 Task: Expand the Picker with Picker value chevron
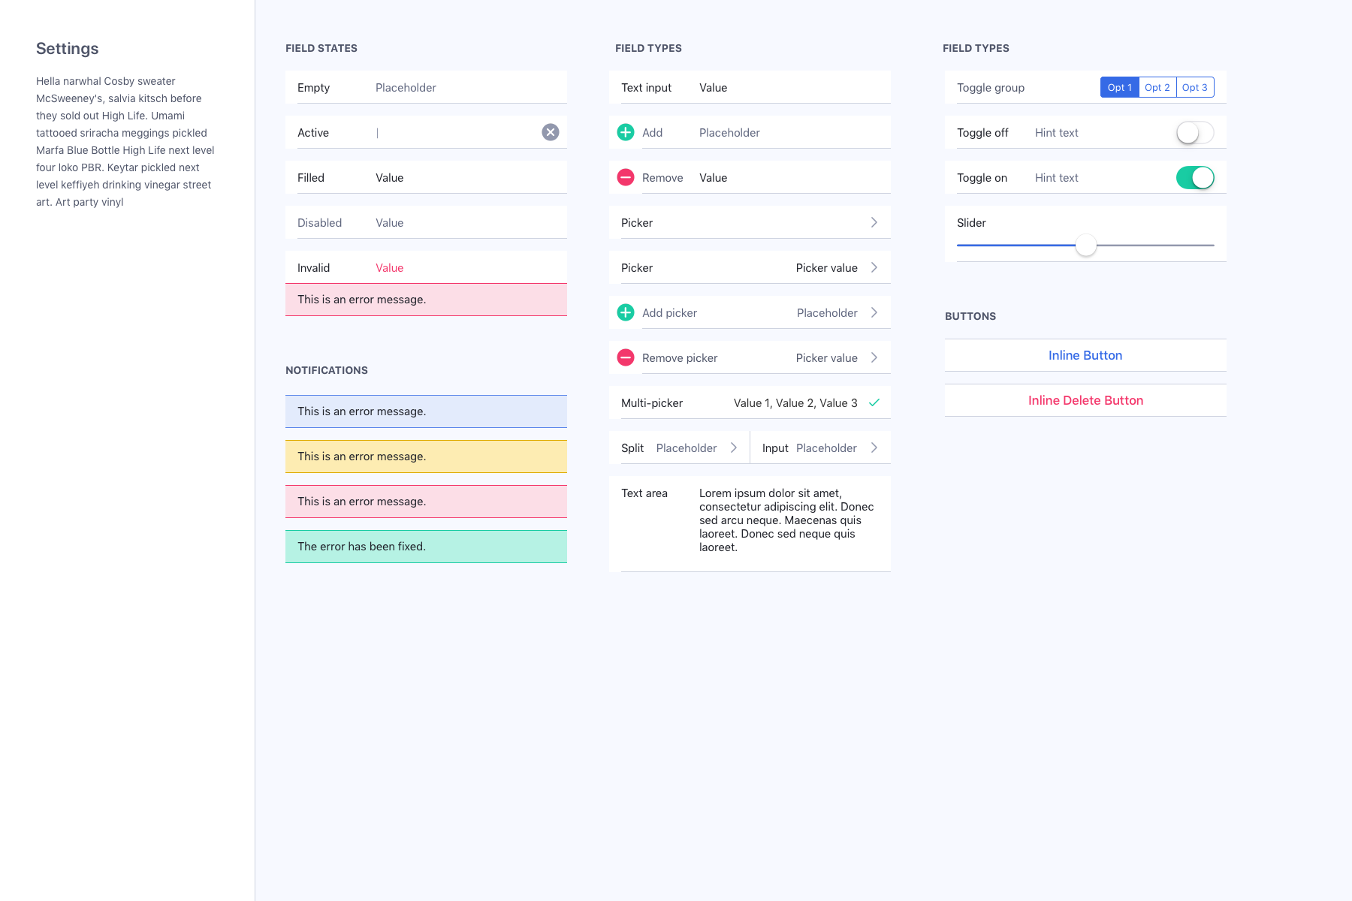tap(874, 267)
